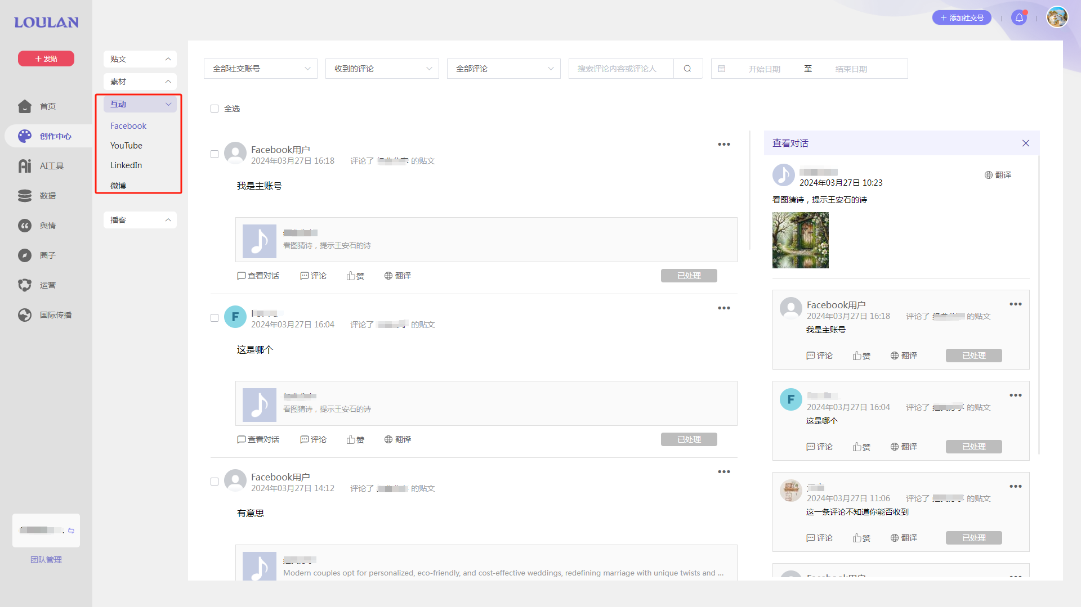This screenshot has width=1081, height=607.
Task: Open the 团队管理 link
Action: coord(46,560)
